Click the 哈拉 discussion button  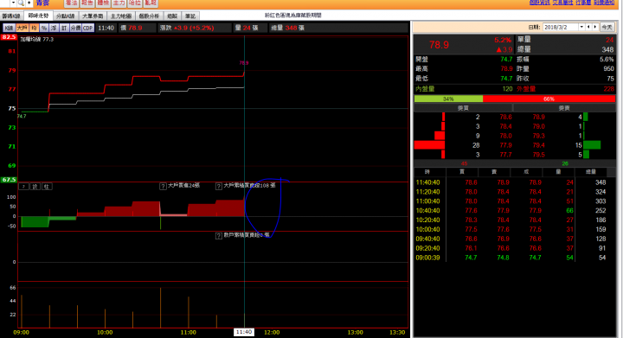pos(135,3)
